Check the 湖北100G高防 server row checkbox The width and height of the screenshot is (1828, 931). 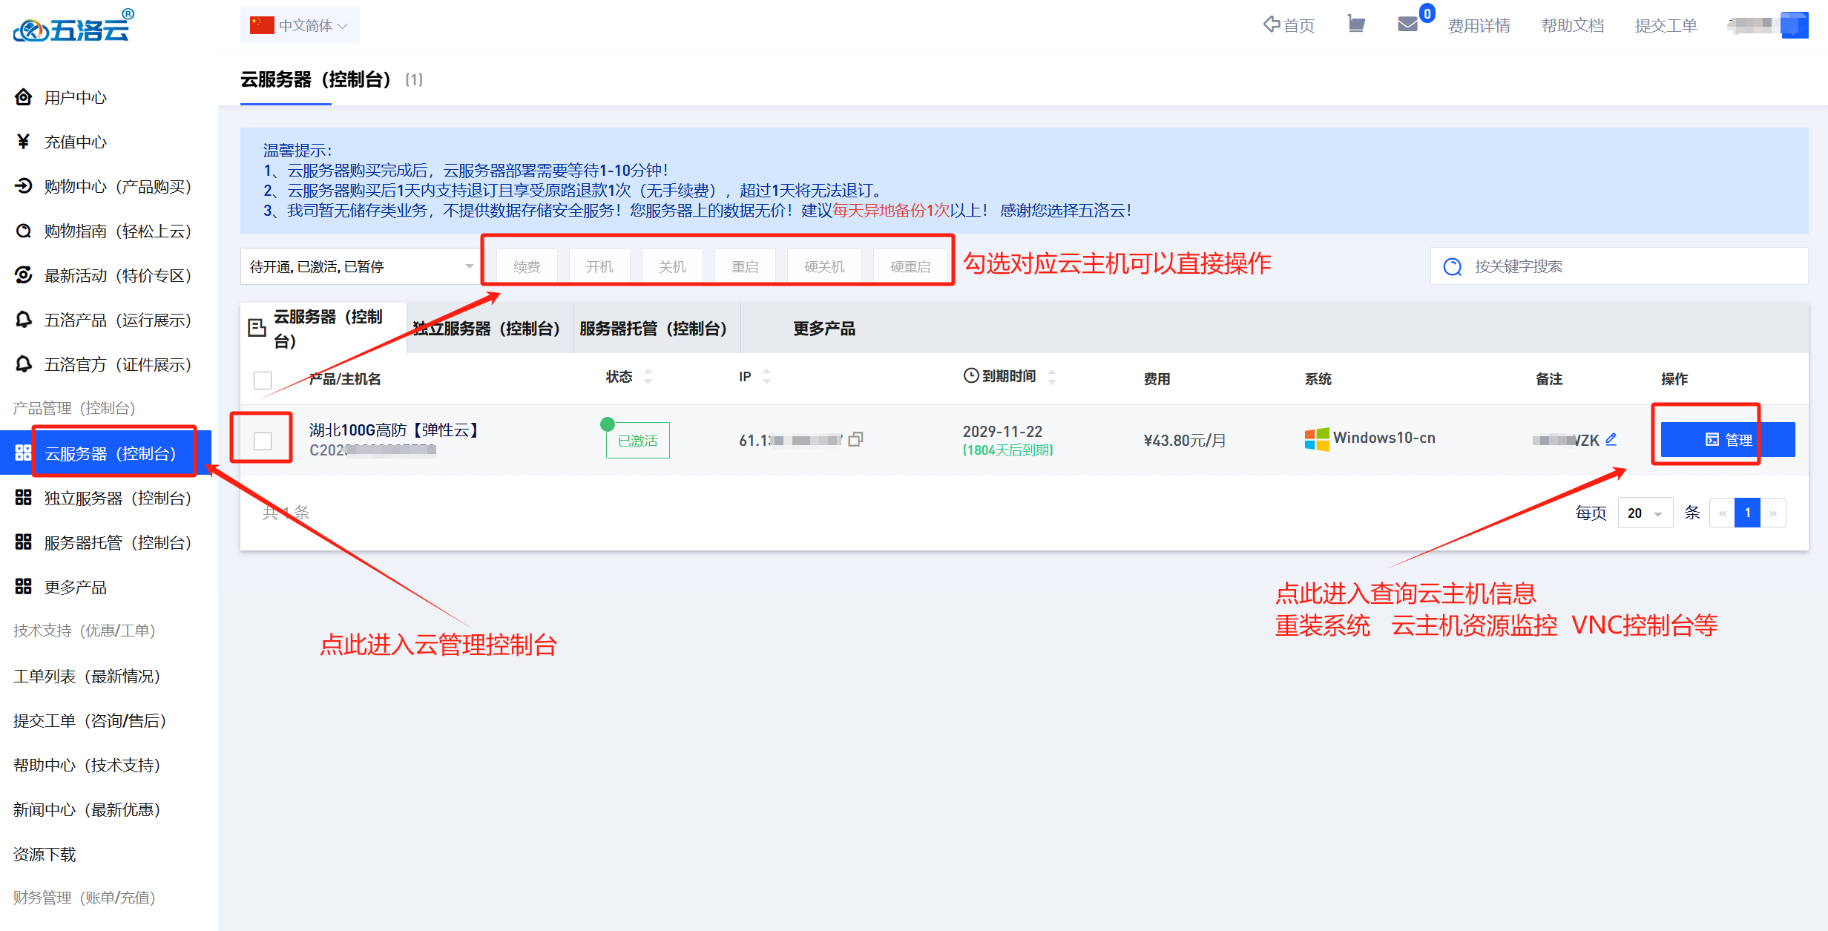click(263, 441)
